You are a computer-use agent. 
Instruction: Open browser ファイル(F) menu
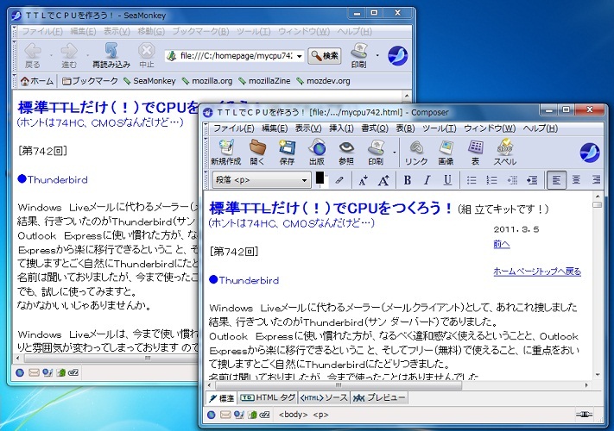coord(42,31)
